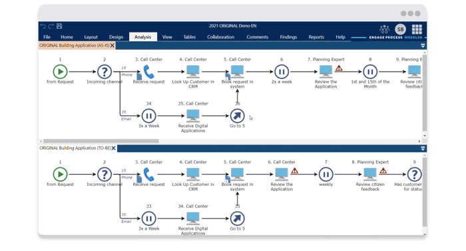Close the ORIGINAL Building Application (AS-IS) tab

click(113, 46)
